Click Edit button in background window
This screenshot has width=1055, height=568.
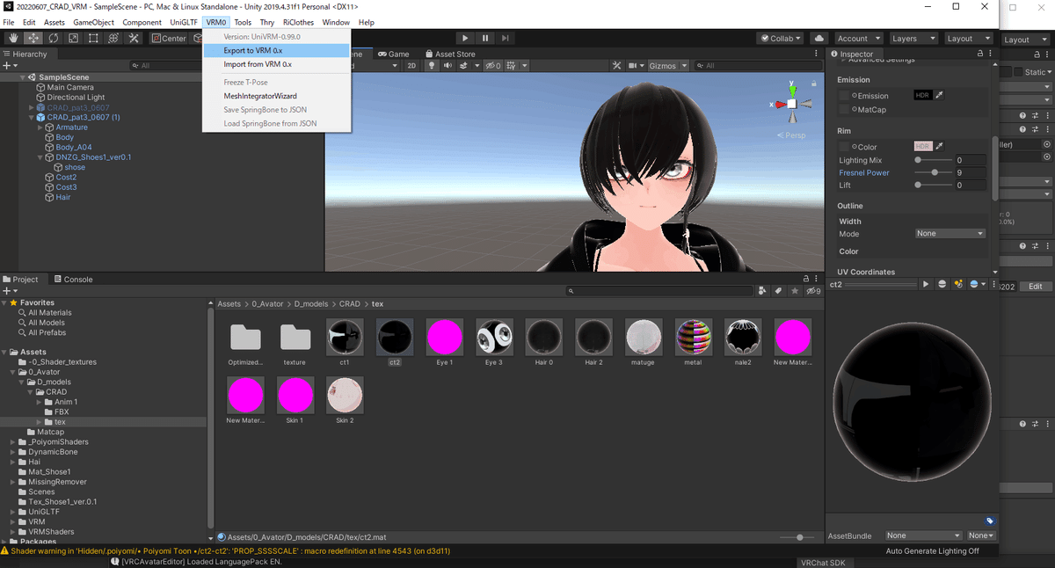tap(1036, 286)
